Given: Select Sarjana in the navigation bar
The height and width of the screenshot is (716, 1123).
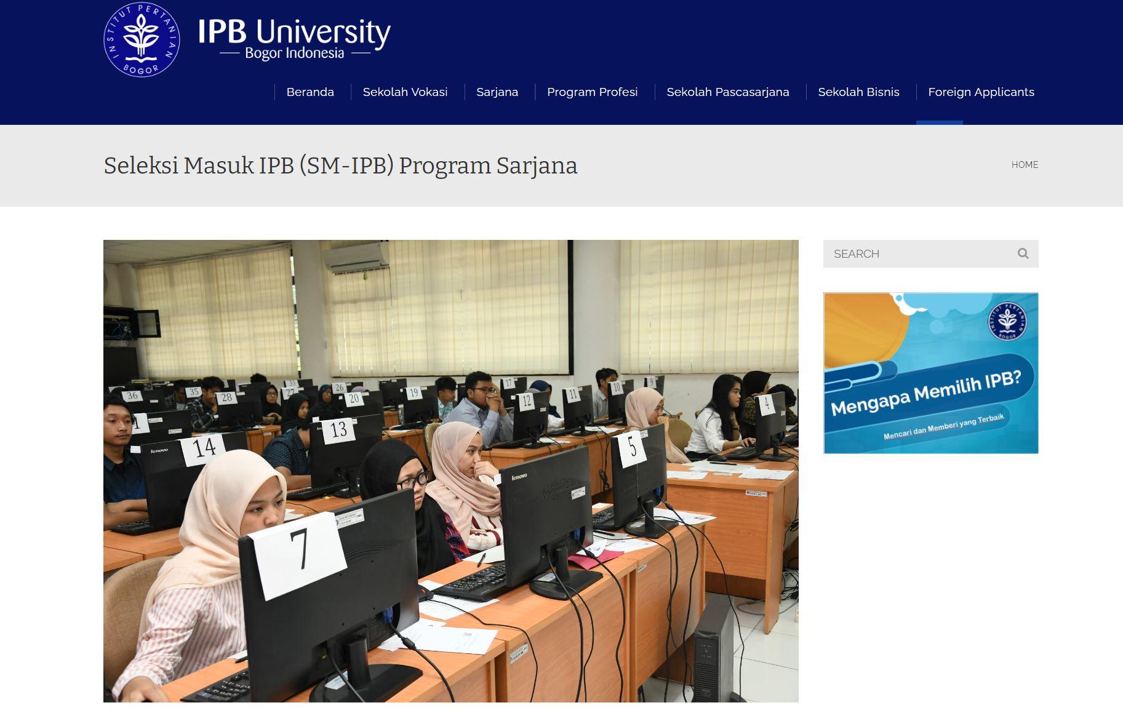Looking at the screenshot, I should coord(497,92).
